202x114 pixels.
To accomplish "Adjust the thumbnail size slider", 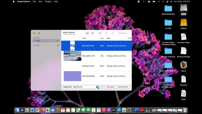I will [x=124, y=33].
